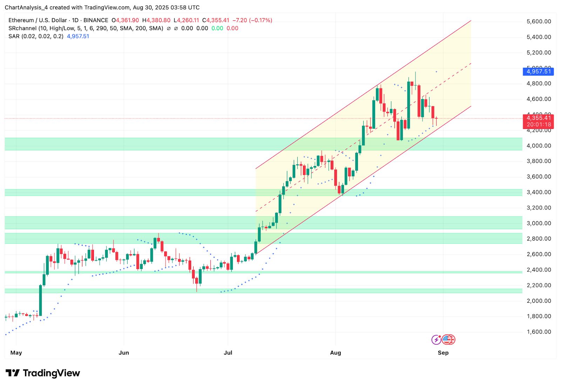Screen dimensions: 561x387
Task: Click the Jul label on time axis
Action: pyautogui.click(x=228, y=353)
